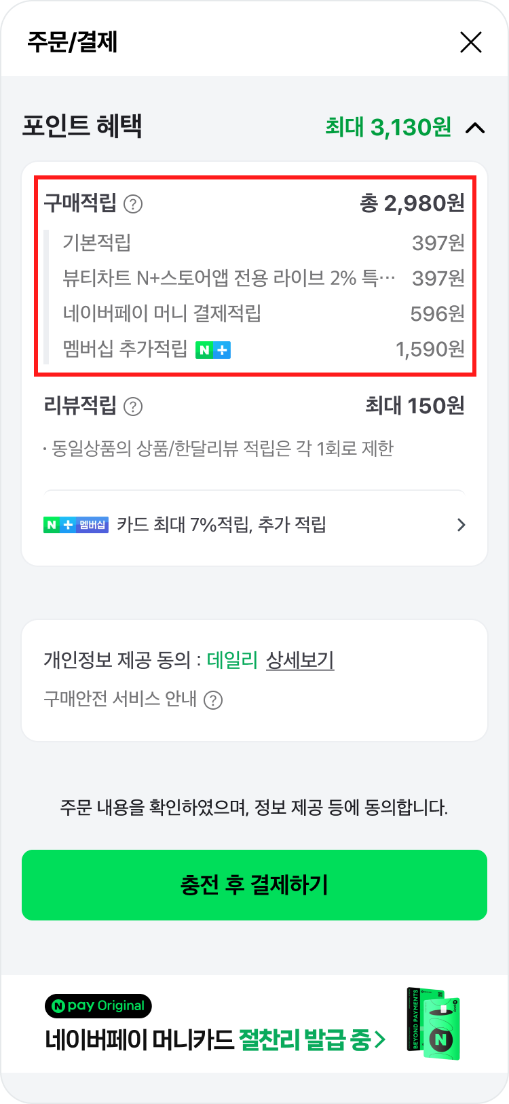The height and width of the screenshot is (1104, 509).
Task: Tap N+ badge beside 멤버십 추가적립
Action: (213, 350)
